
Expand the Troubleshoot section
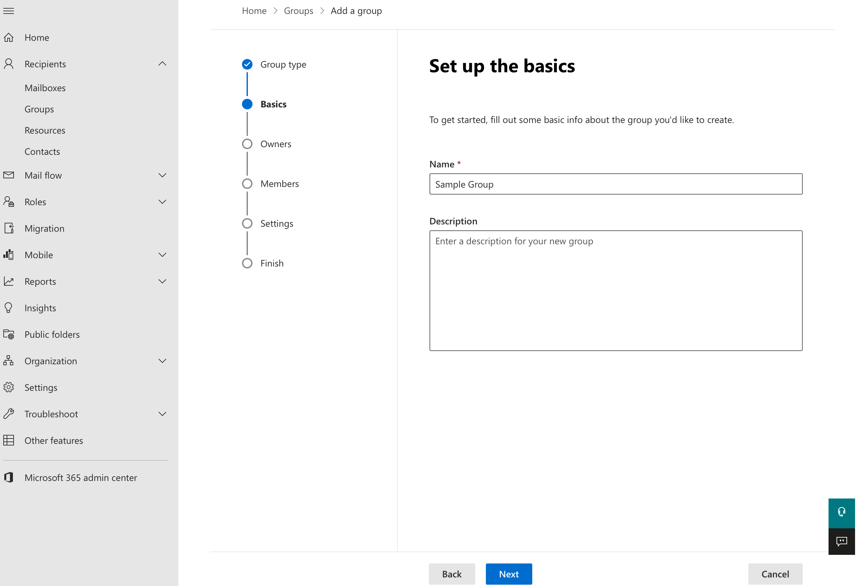pos(162,414)
